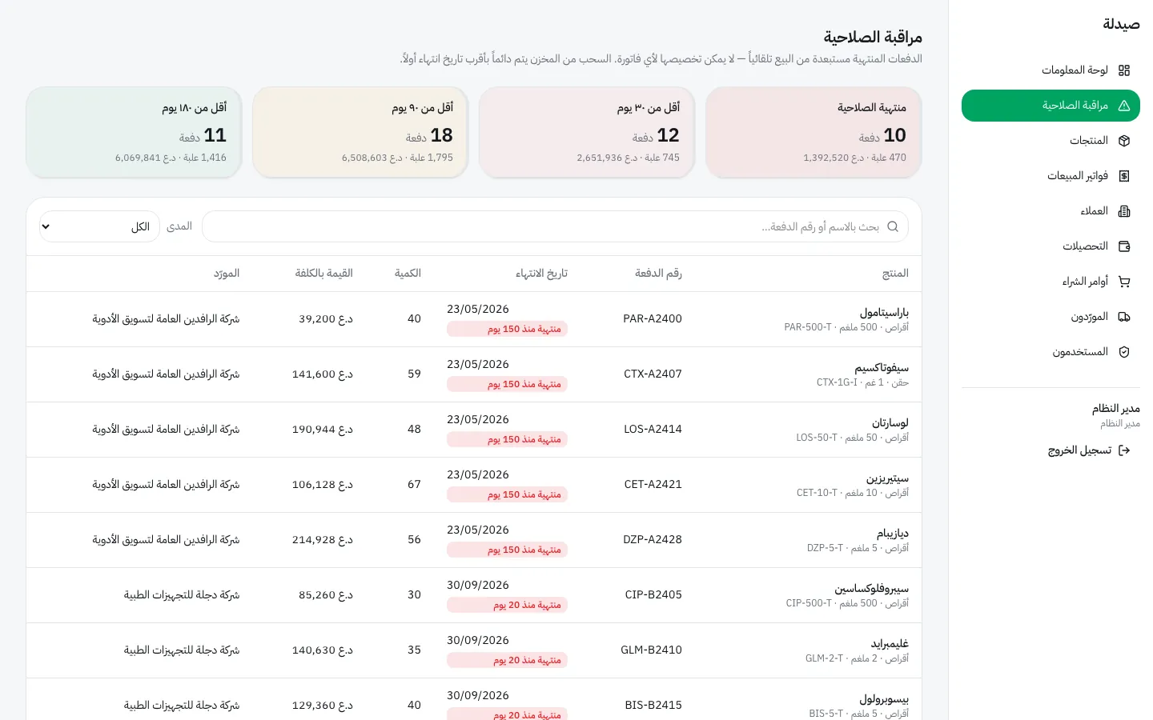Click the products box icon
Screen dimensions: 1153x720
coord(1124,141)
